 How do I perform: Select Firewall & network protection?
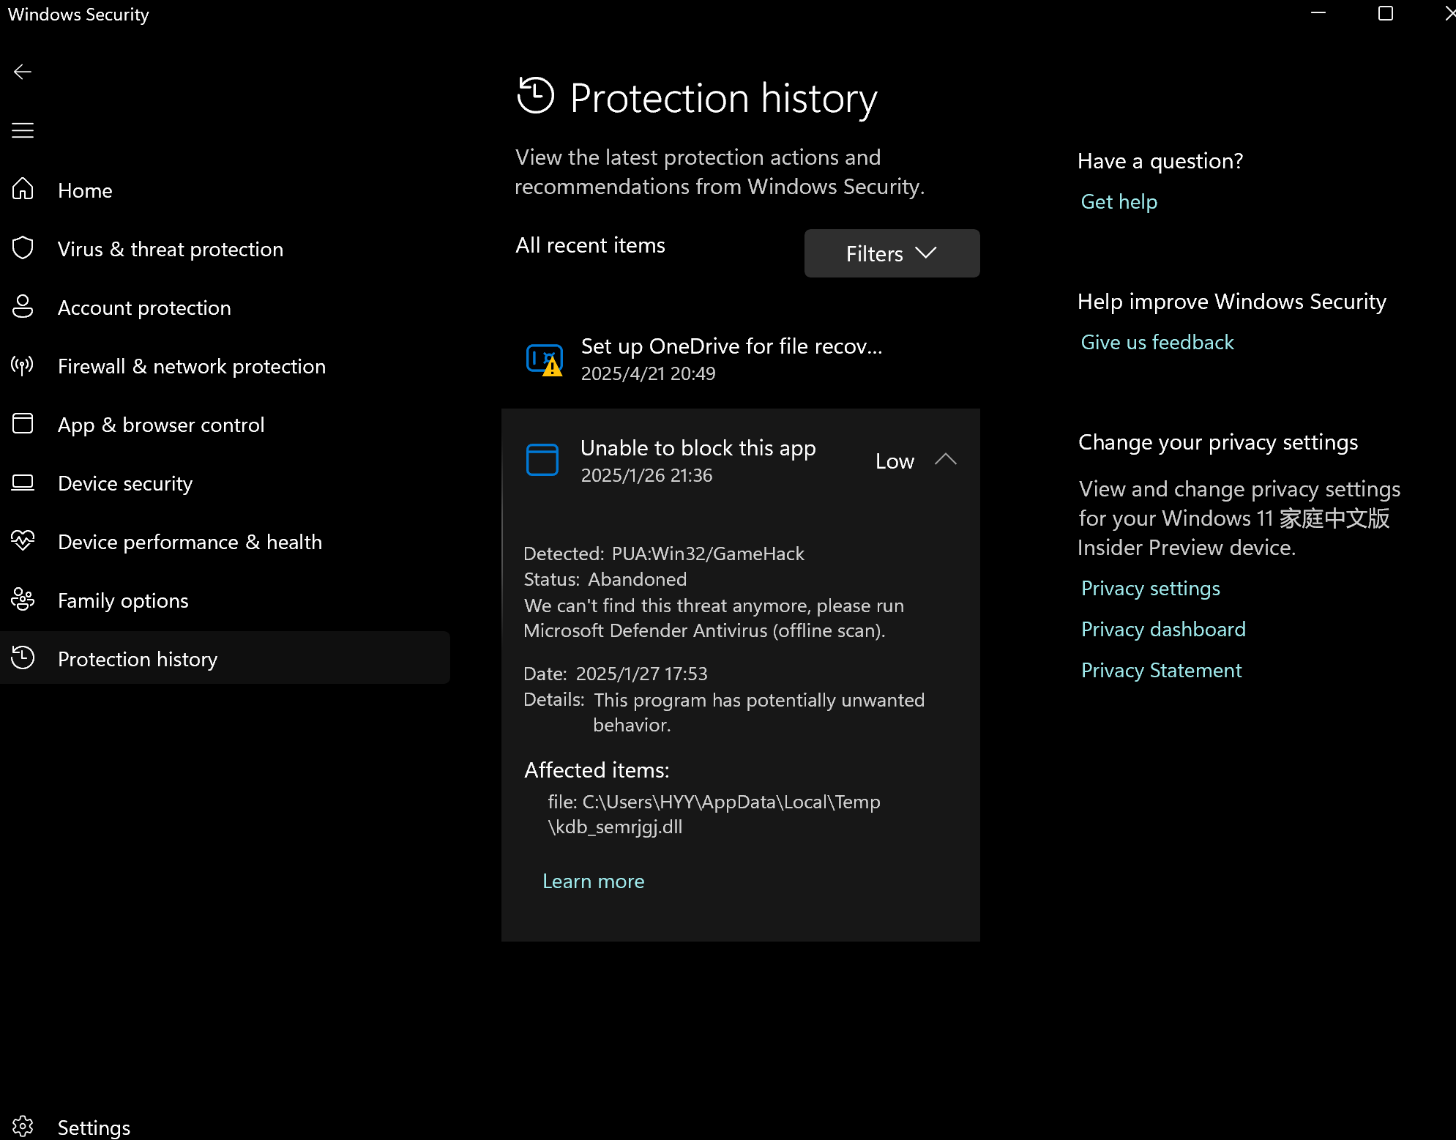tap(191, 366)
